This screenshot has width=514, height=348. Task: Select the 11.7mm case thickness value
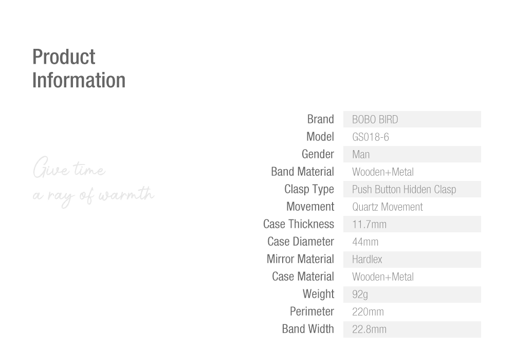369,225
